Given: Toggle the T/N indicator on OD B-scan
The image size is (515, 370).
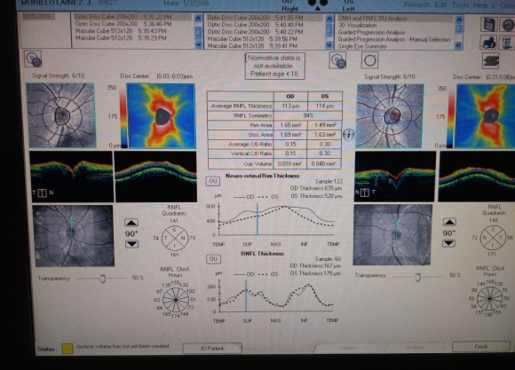Looking at the screenshot, I should [42, 193].
